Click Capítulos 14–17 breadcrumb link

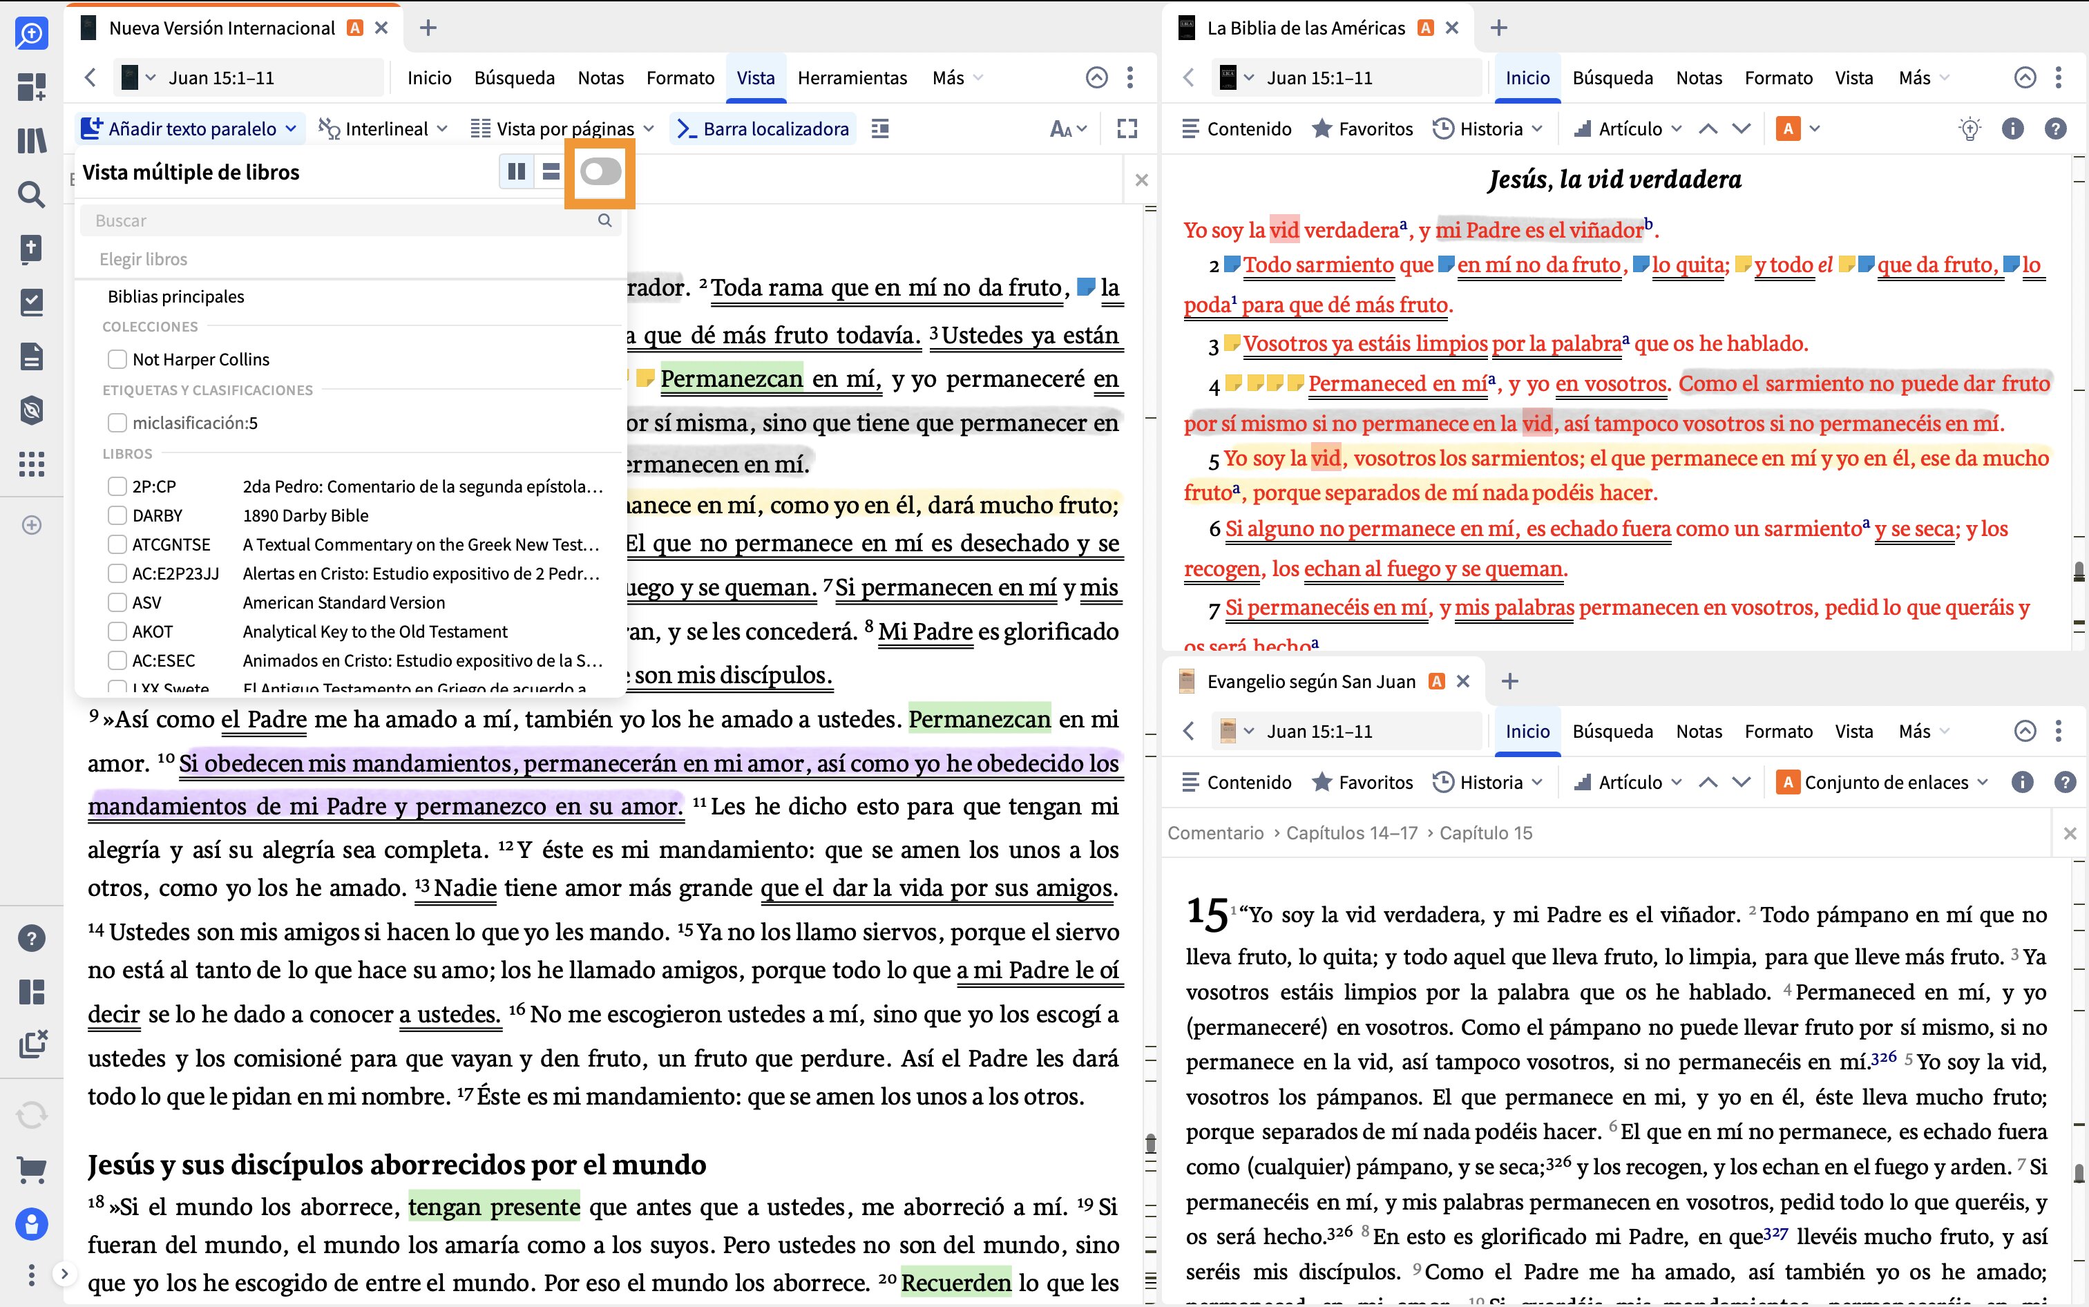pos(1352,832)
